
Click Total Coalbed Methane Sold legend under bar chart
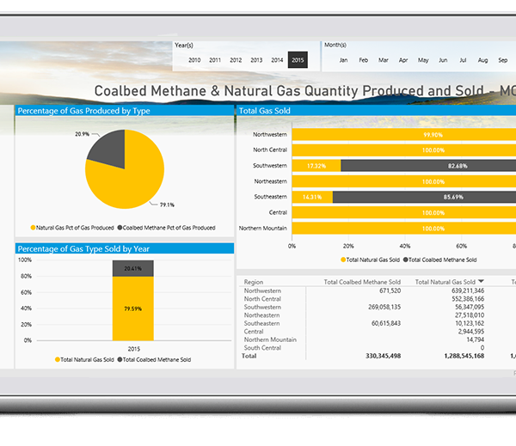point(405,259)
